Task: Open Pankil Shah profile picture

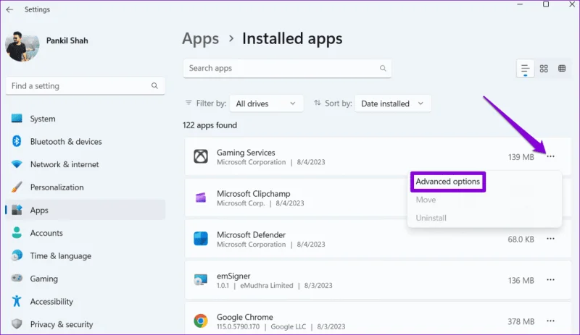Action: (22, 46)
